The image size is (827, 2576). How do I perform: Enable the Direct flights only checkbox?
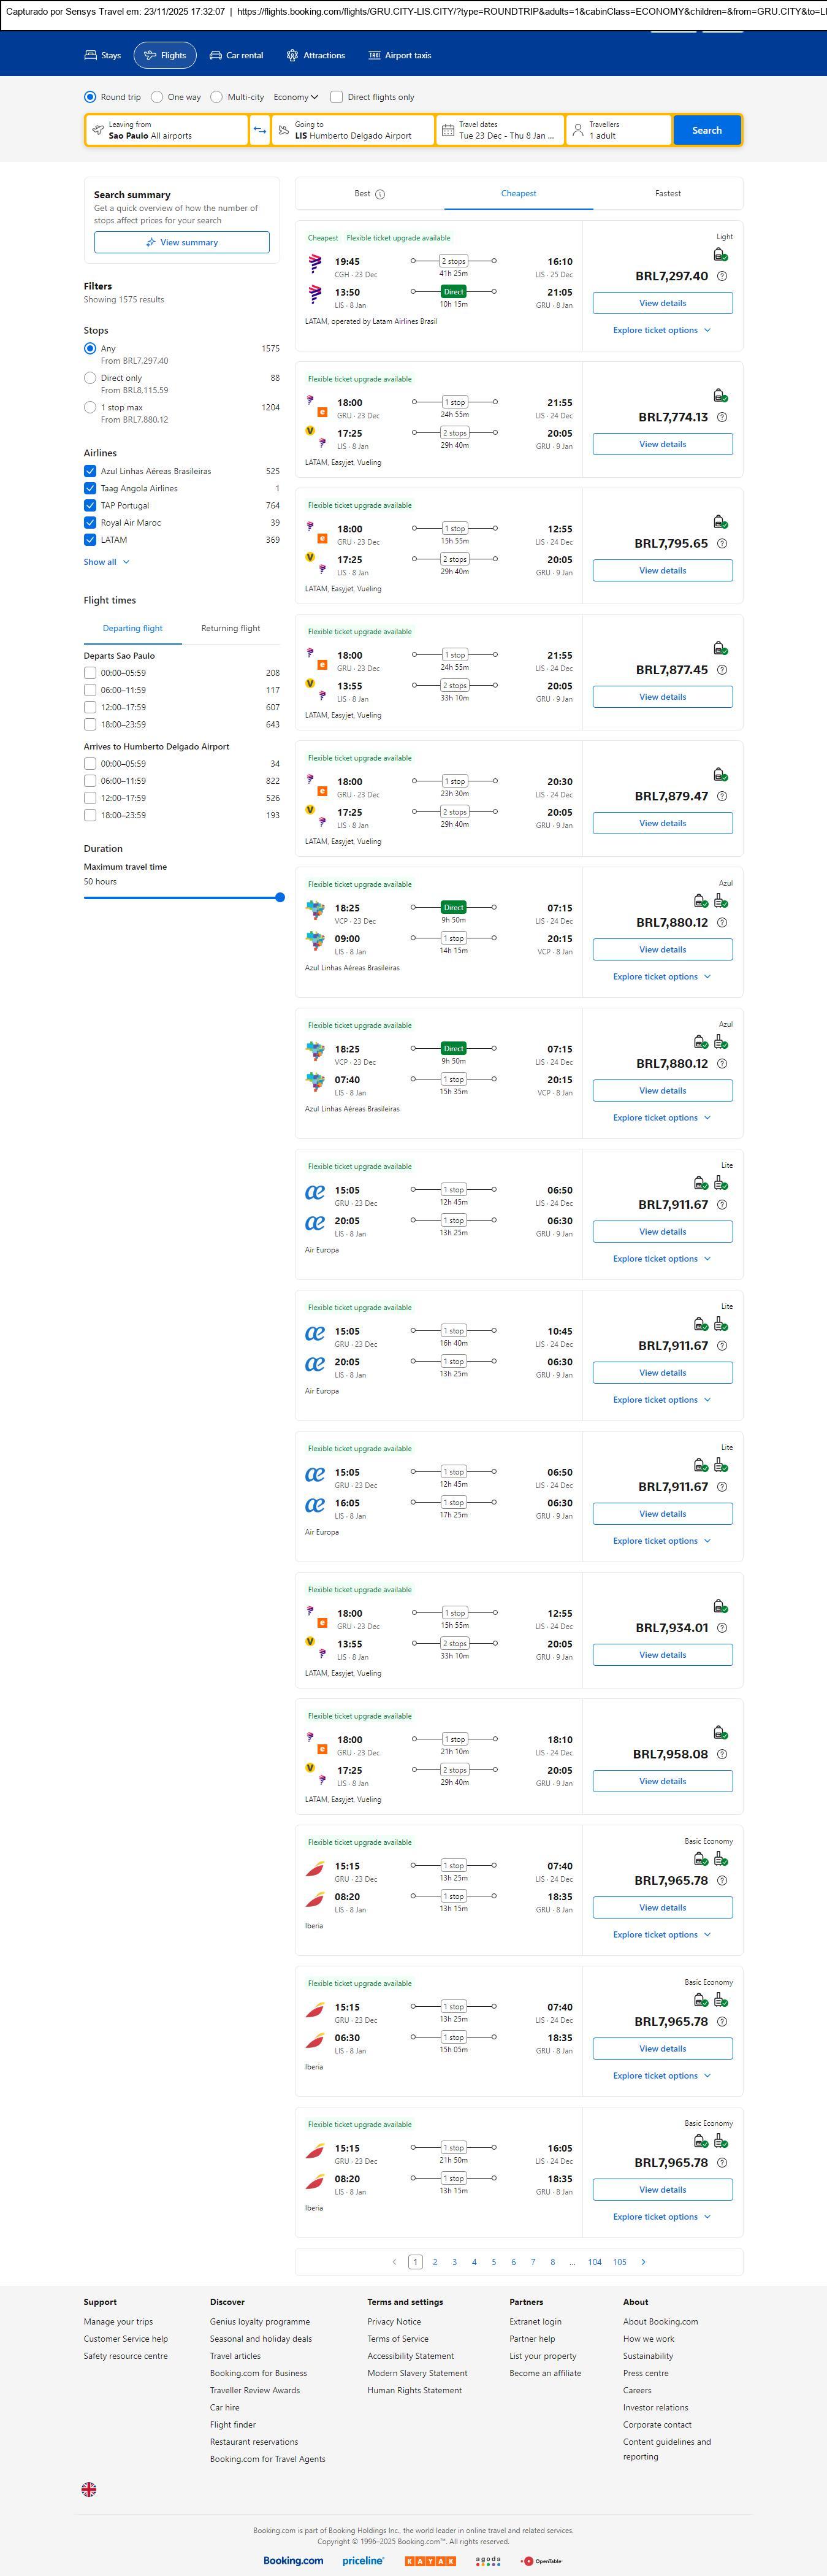(x=337, y=97)
